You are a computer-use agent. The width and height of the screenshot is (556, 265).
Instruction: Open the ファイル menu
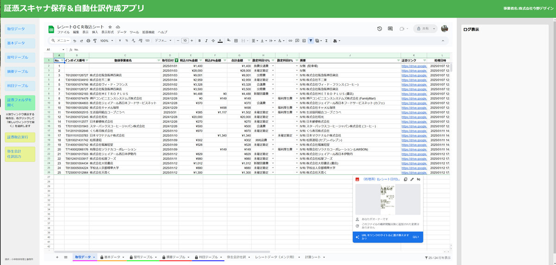click(x=63, y=32)
